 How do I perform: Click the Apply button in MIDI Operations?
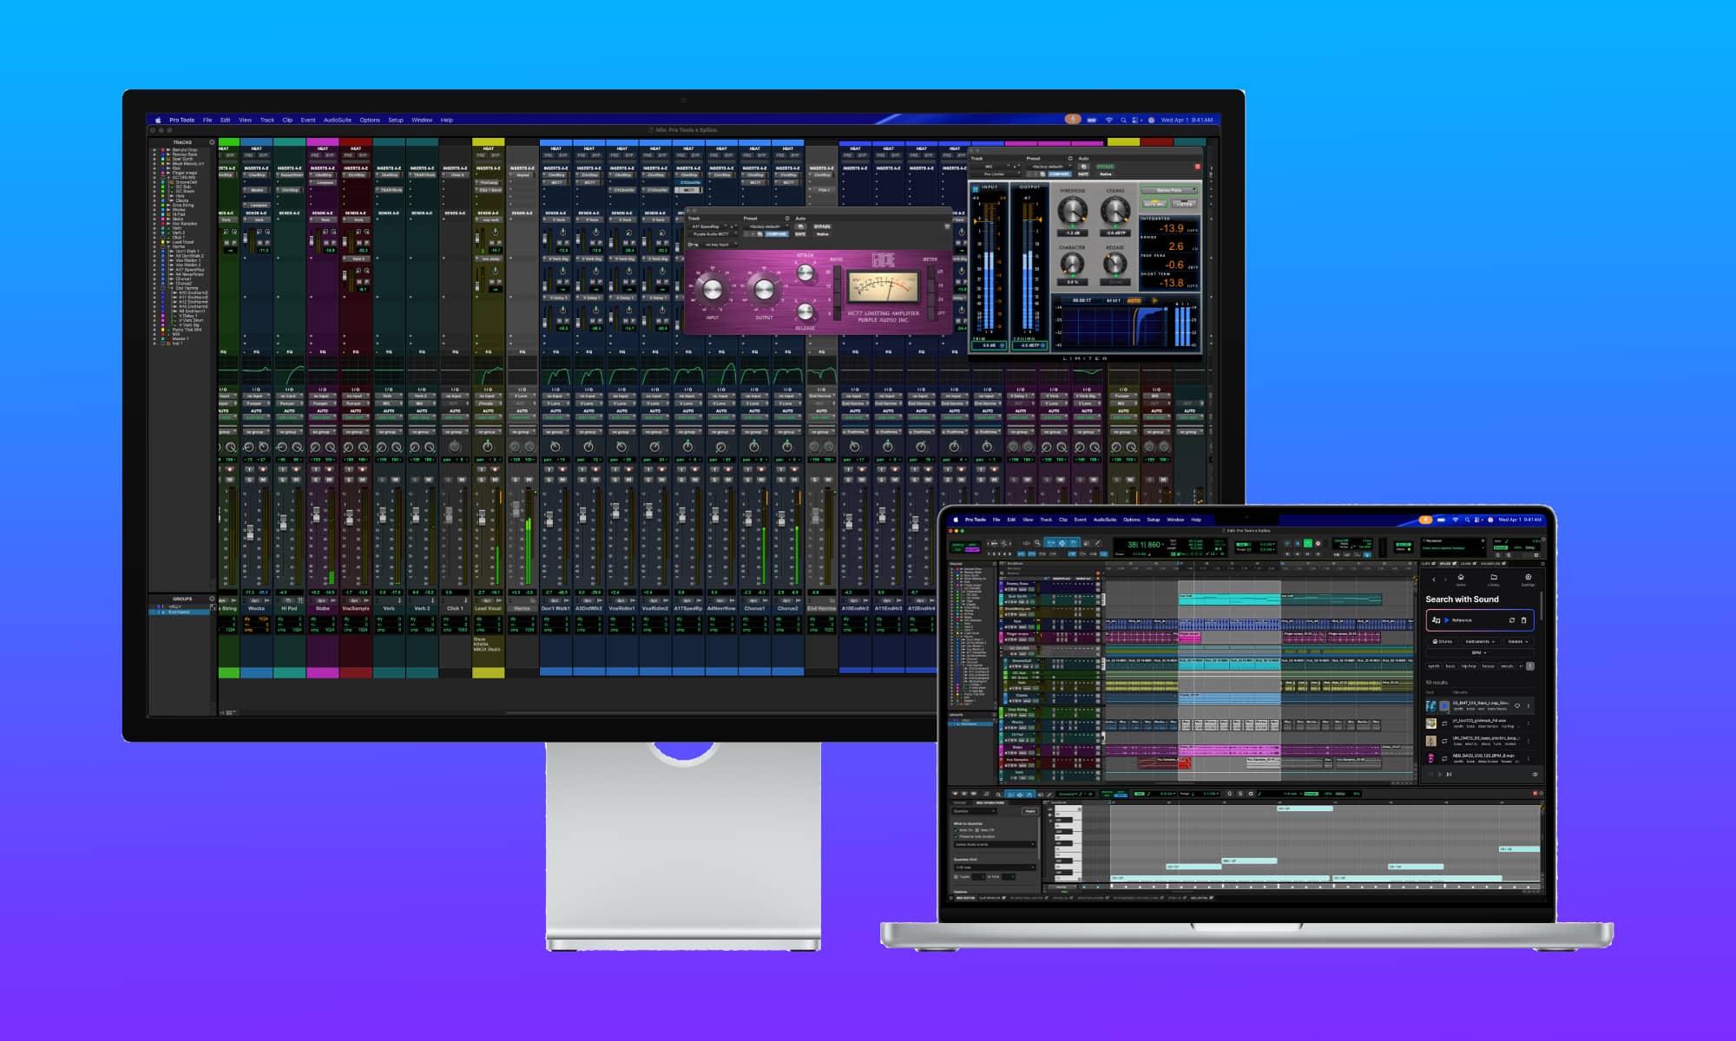(x=1030, y=811)
